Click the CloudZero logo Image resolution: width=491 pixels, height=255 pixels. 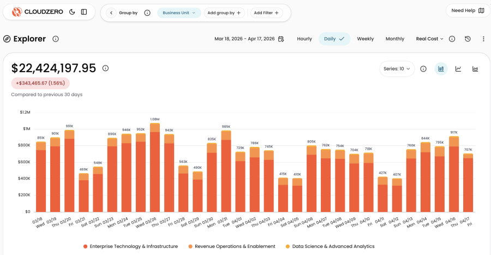[x=37, y=12]
